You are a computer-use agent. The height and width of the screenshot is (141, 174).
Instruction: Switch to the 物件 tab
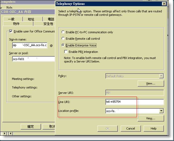point(16,24)
